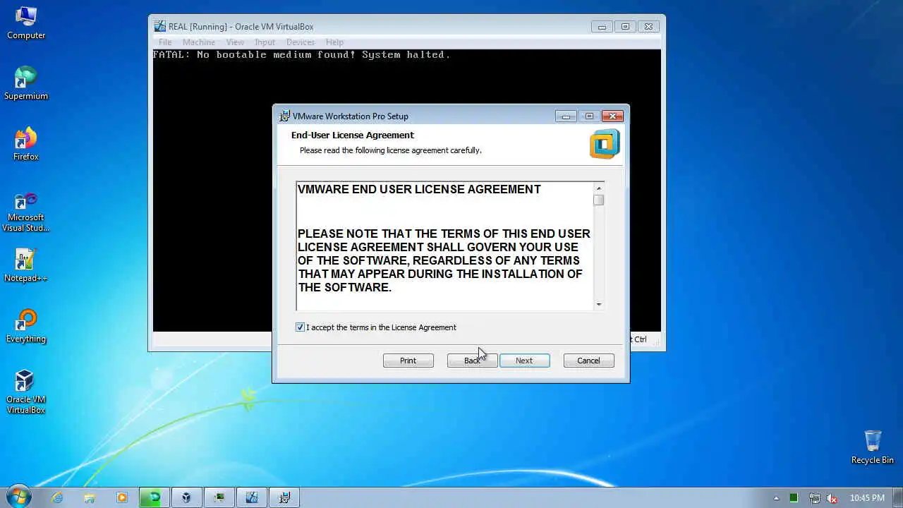Screen dimensions: 903x508
Task: Open Windows Explorer from the taskbar
Action: [x=90, y=497]
